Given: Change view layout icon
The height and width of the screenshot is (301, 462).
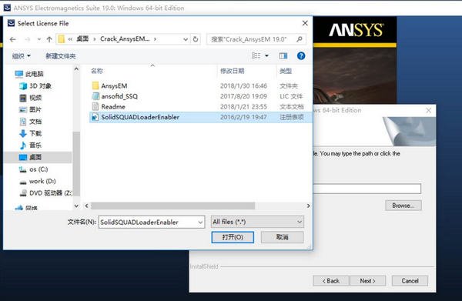Looking at the screenshot, I should tap(256, 55).
